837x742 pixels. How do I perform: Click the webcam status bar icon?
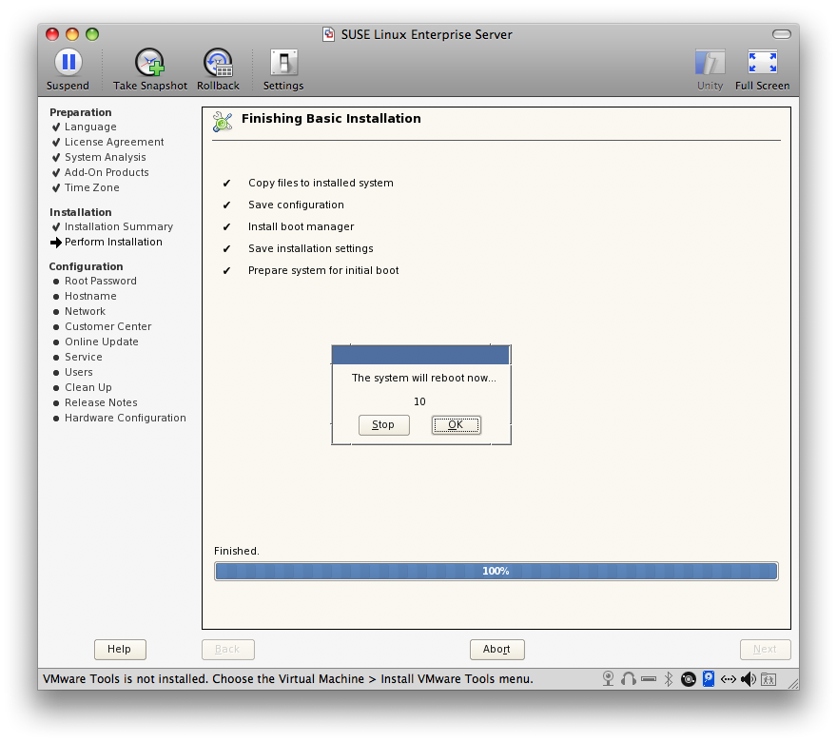coord(609,678)
